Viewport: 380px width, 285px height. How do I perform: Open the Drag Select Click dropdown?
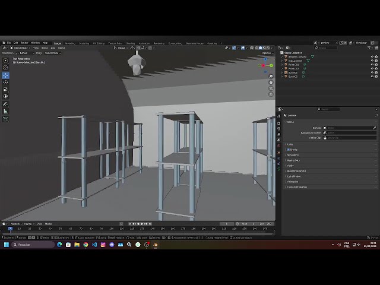coord(53,53)
